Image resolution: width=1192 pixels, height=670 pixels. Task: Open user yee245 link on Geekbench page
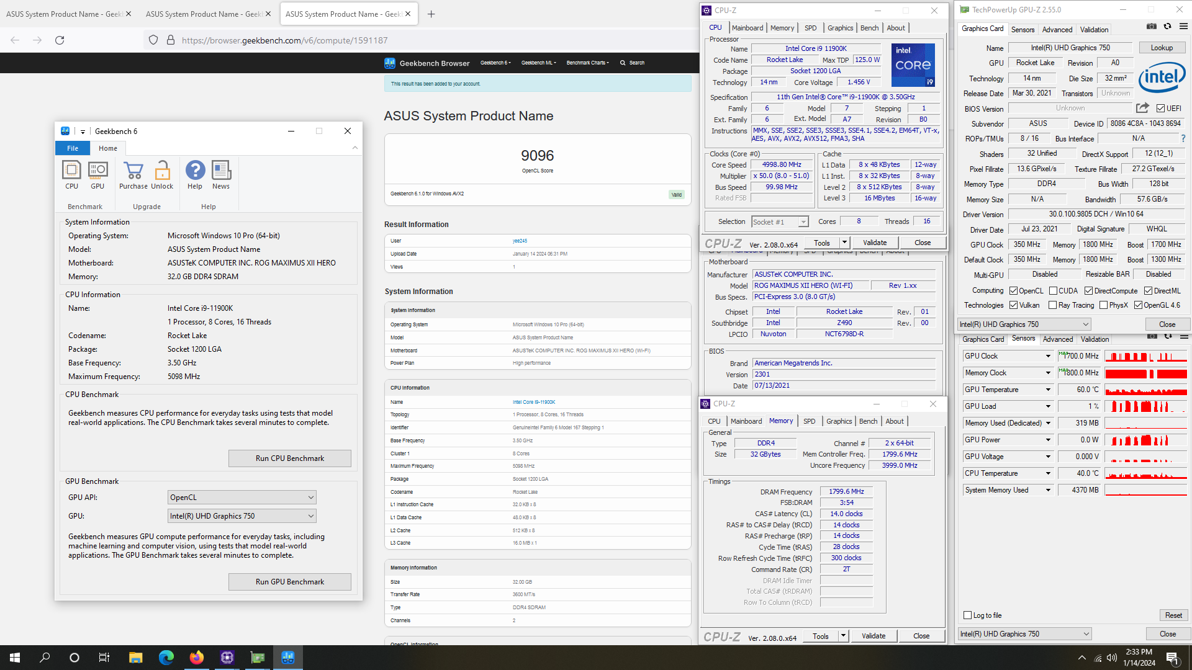[520, 241]
